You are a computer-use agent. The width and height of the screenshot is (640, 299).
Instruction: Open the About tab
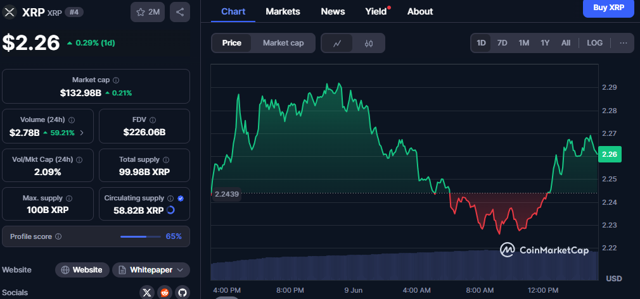click(x=420, y=11)
